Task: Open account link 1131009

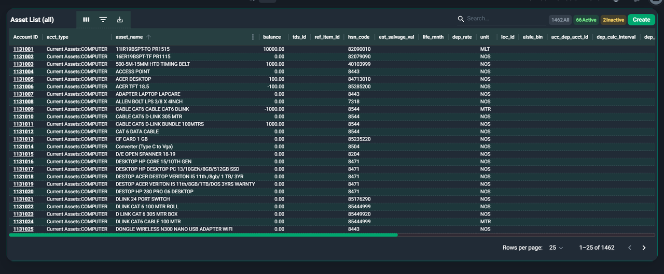Action: [x=23, y=109]
